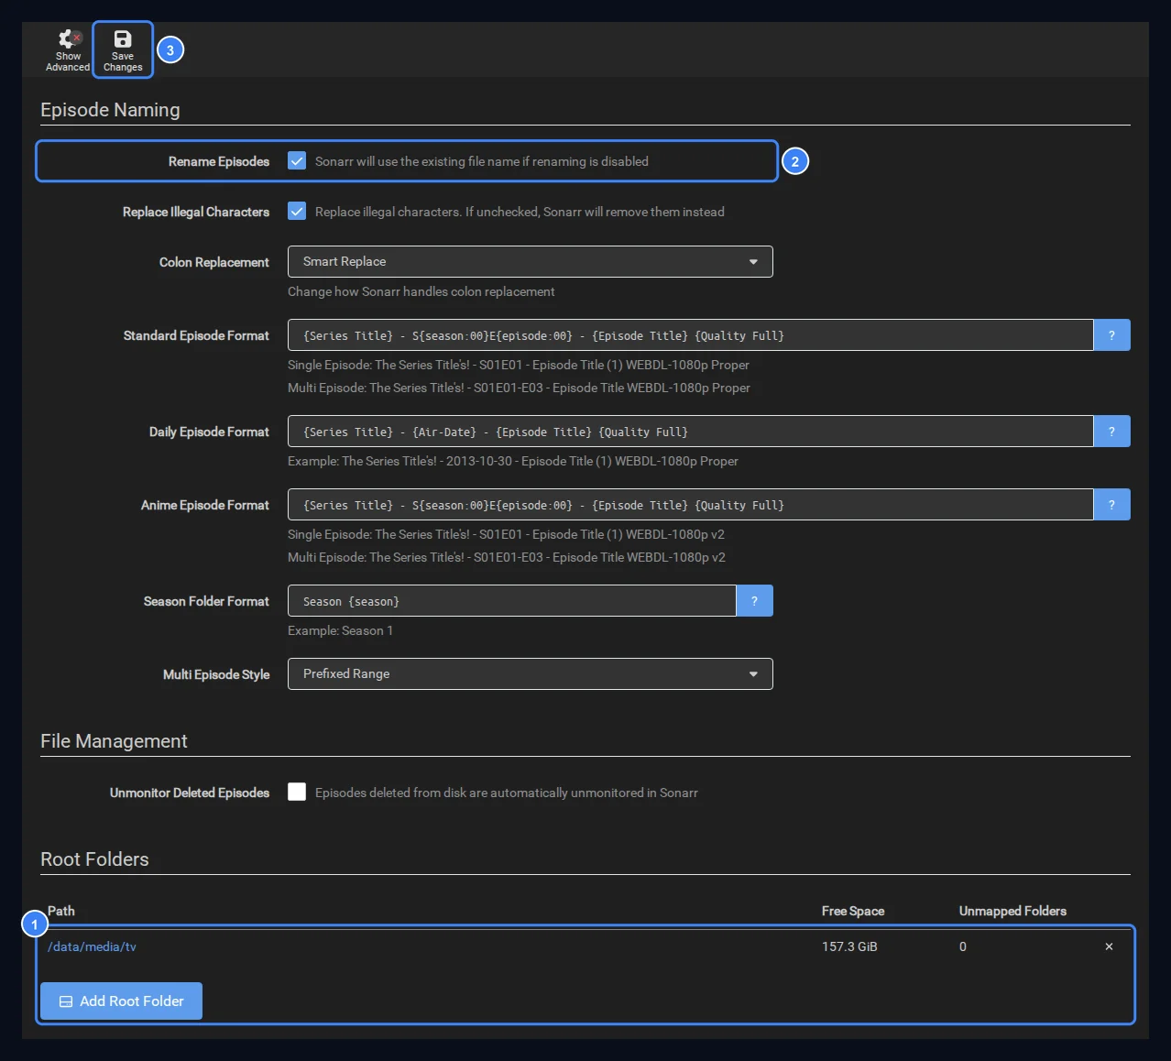Open help for Standard Episode Format
The width and height of the screenshot is (1171, 1061).
click(x=1111, y=335)
